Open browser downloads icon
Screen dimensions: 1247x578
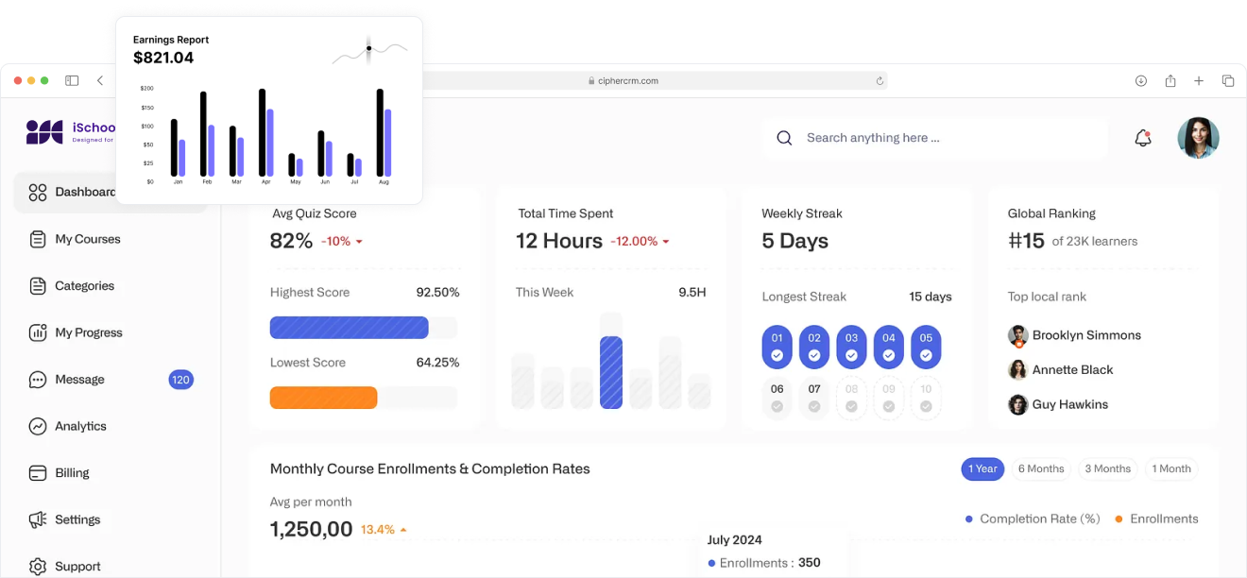pyautogui.click(x=1141, y=81)
